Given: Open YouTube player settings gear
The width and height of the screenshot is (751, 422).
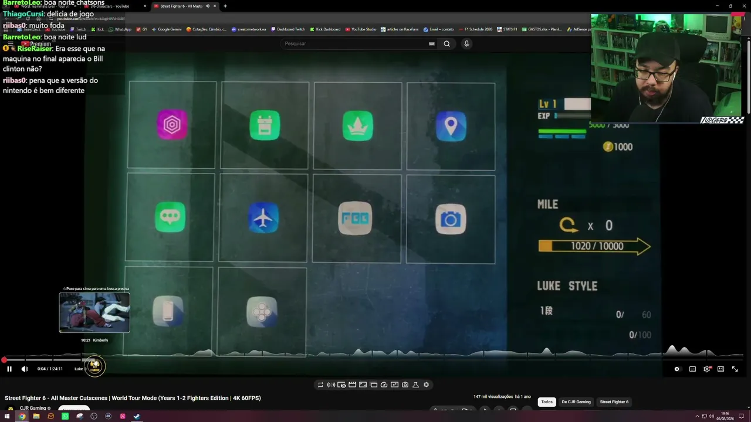Looking at the screenshot, I should coord(706,369).
